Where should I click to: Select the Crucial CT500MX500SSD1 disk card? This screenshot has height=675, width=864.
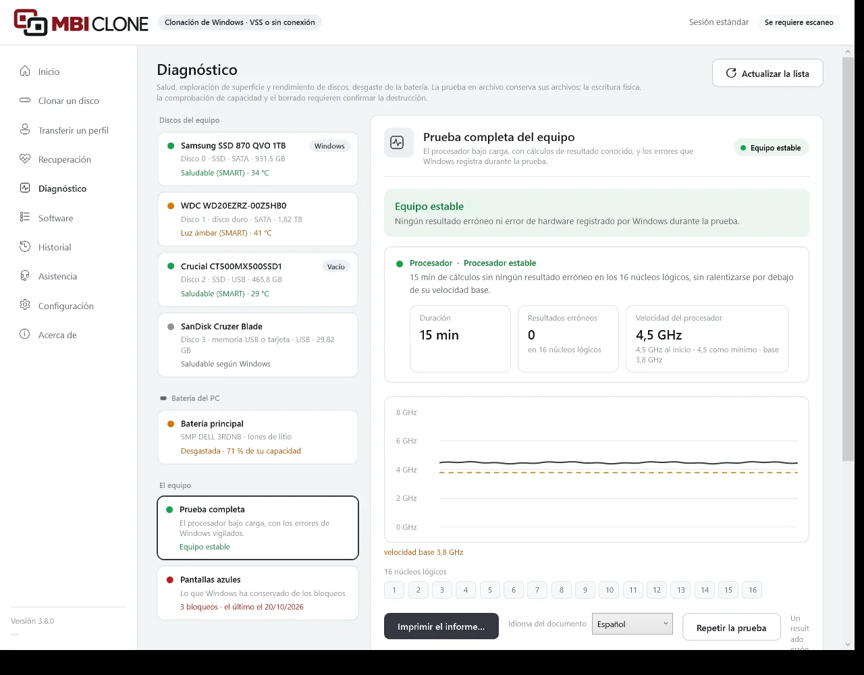pyautogui.click(x=258, y=279)
